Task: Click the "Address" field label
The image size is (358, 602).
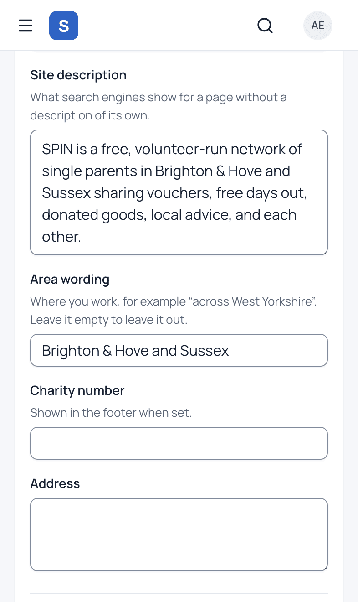Action: click(55, 483)
